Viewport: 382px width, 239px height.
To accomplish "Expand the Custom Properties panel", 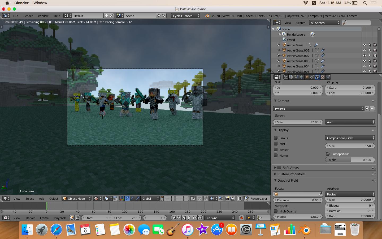I will [275, 174].
